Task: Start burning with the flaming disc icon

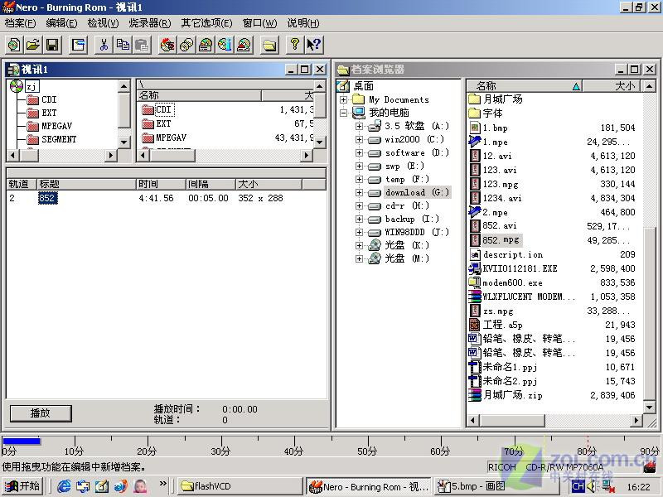Action: pyautogui.click(x=167, y=45)
